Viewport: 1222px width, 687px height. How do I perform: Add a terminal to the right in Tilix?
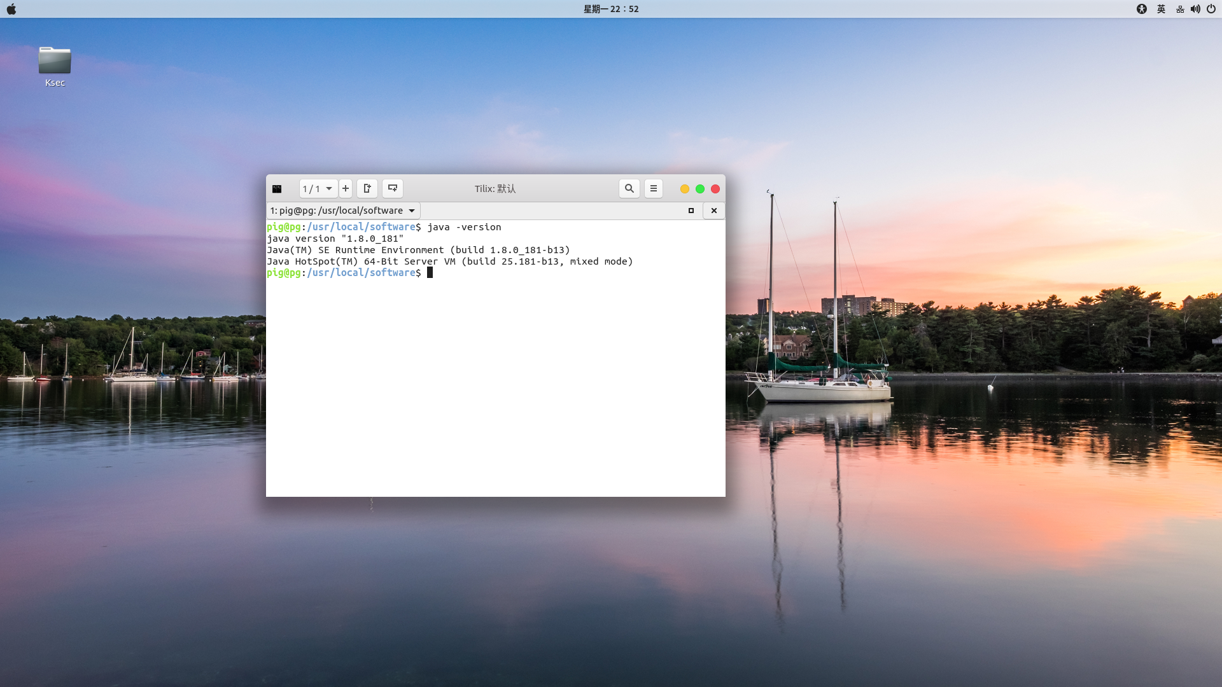click(367, 189)
